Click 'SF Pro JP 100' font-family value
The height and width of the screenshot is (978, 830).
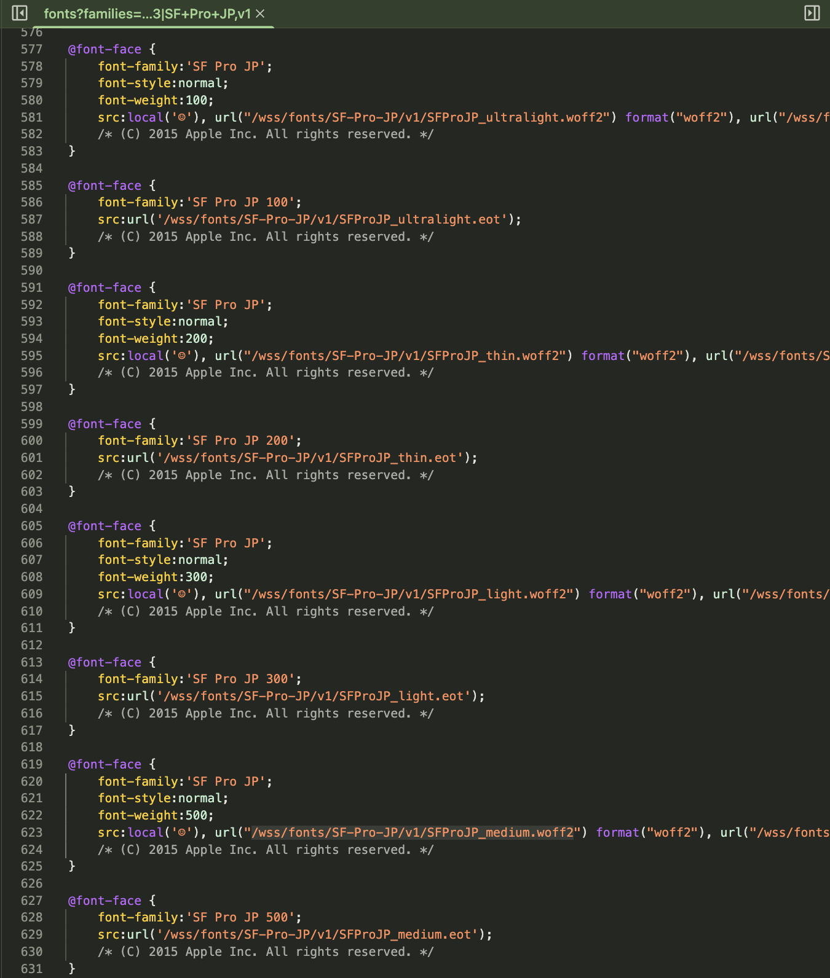click(x=240, y=202)
